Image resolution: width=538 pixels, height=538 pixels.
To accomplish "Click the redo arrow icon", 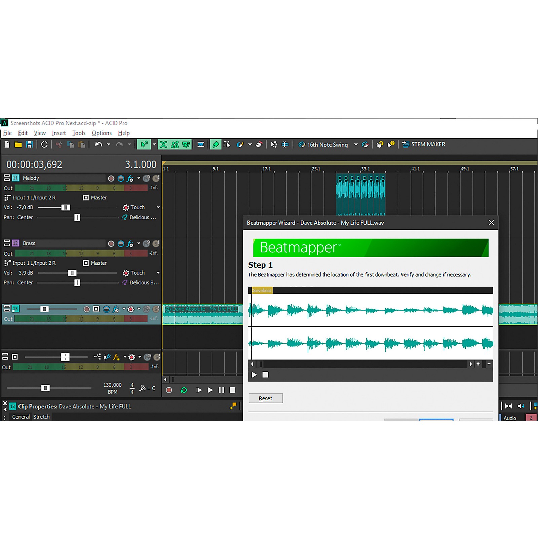I will click(119, 145).
